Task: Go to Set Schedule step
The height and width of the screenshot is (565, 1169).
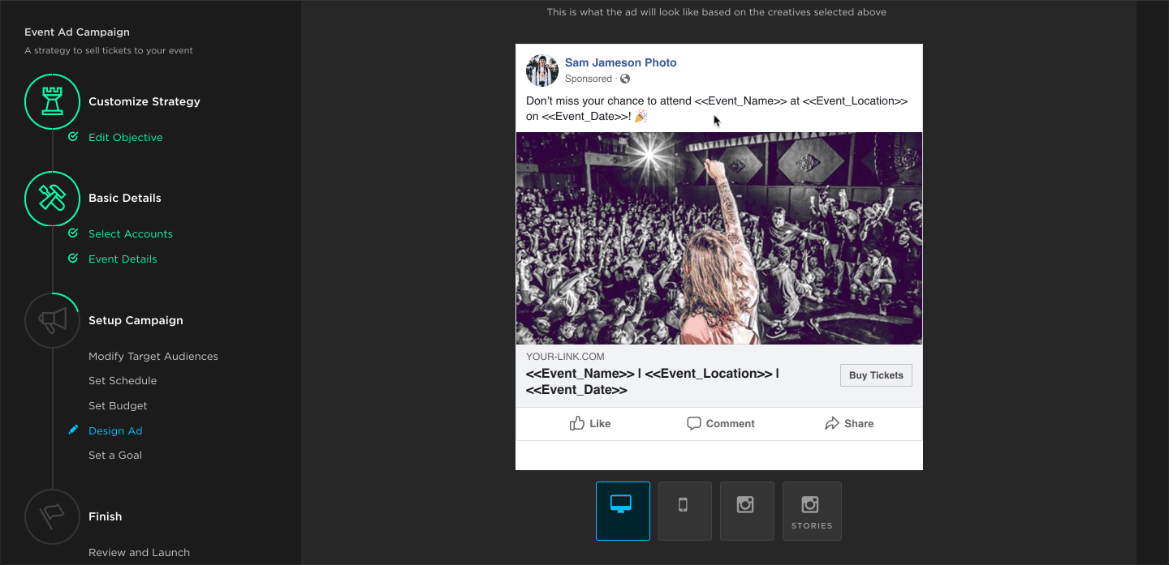Action: pyautogui.click(x=123, y=380)
